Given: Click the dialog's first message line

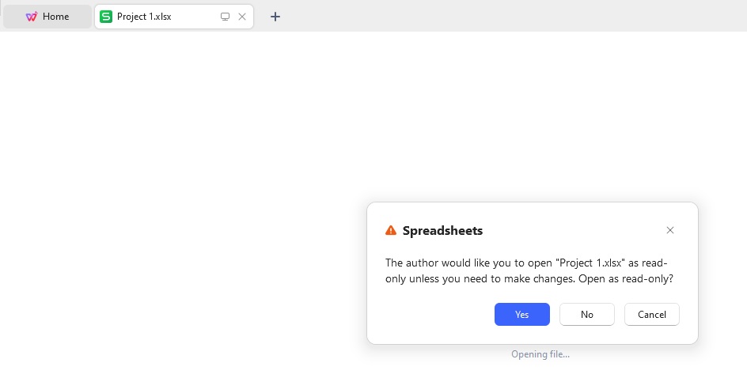Looking at the screenshot, I should coord(526,263).
